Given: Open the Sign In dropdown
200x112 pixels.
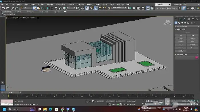Looking at the screenshot, I should click(163, 5).
